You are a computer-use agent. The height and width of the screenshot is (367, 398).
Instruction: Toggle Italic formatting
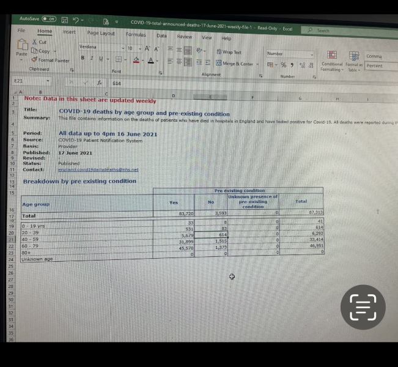pos(91,58)
